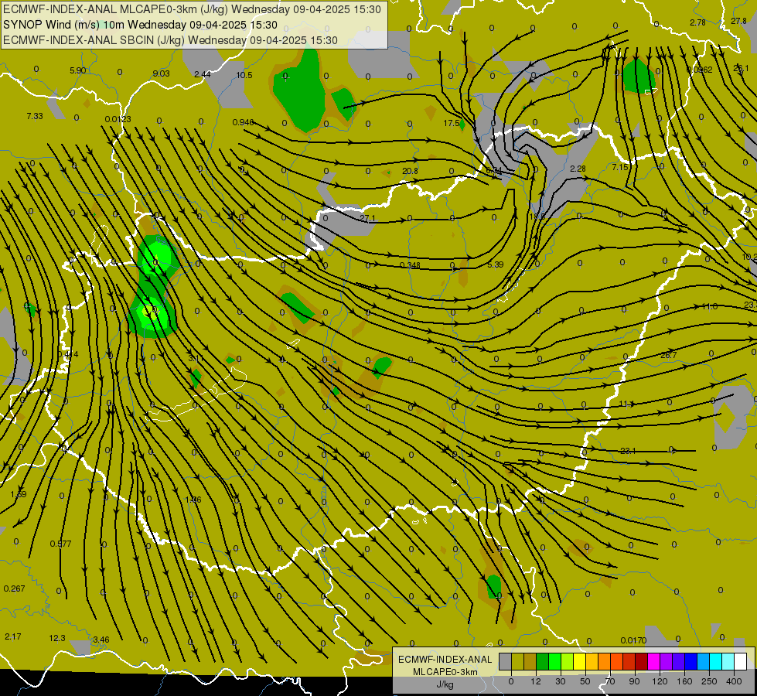Click the map value 2.44
The image size is (757, 696).
(x=203, y=74)
